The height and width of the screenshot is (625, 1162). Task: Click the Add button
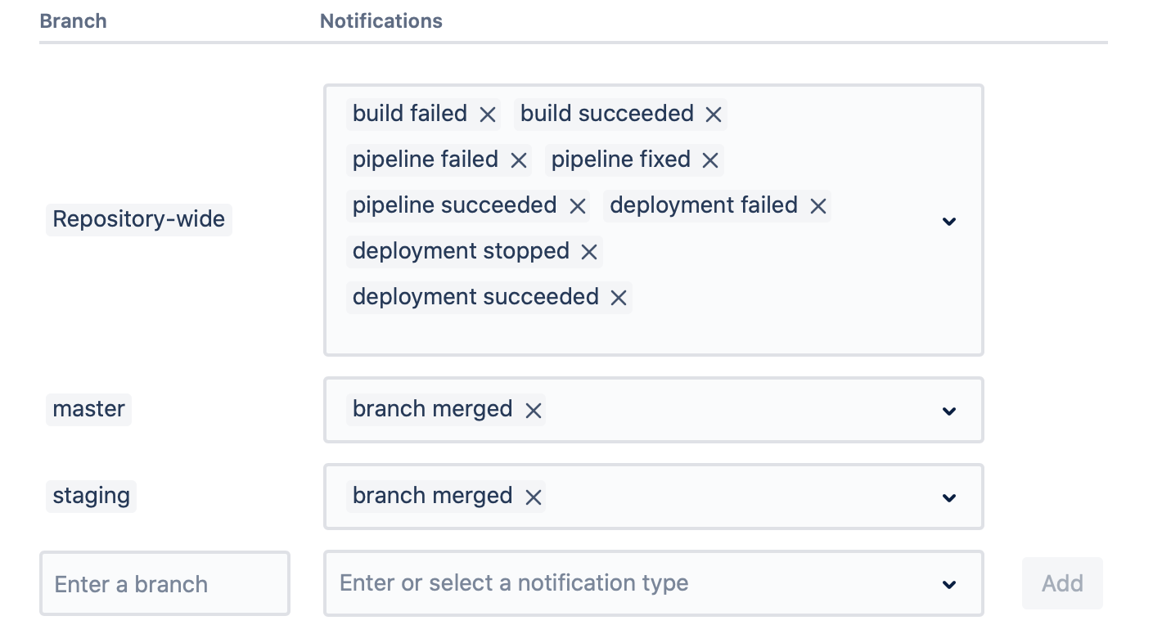[1061, 583]
